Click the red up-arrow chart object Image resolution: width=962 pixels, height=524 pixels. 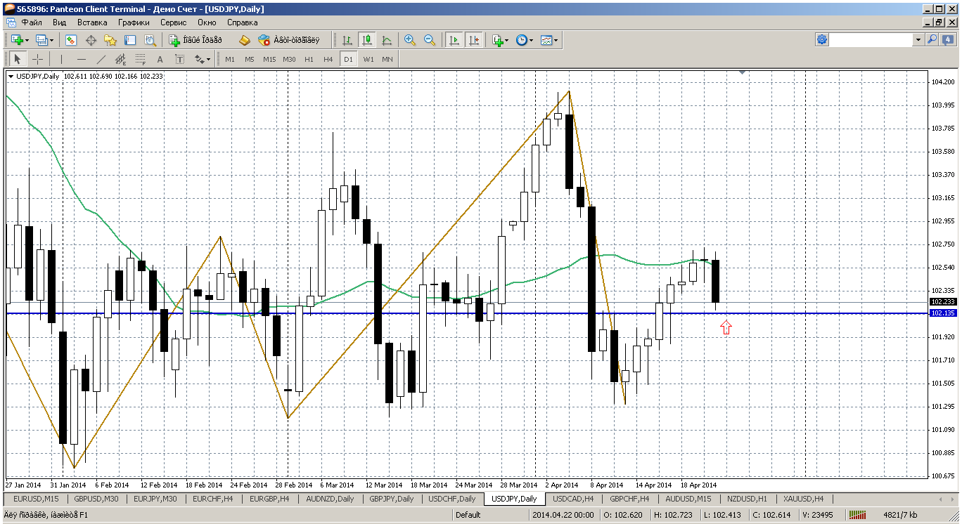click(726, 327)
